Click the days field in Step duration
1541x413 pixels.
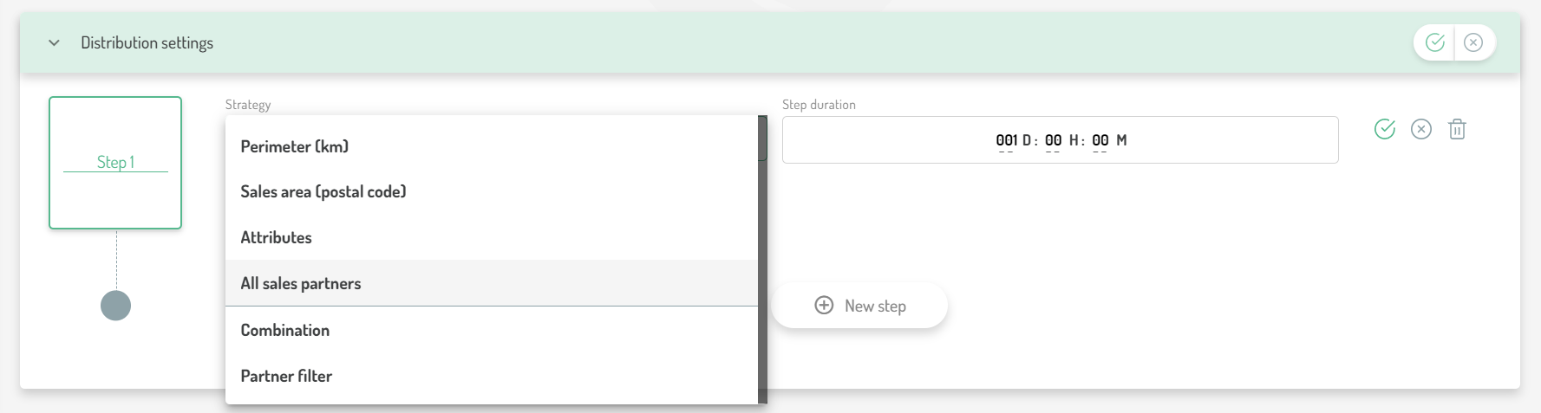point(1006,140)
